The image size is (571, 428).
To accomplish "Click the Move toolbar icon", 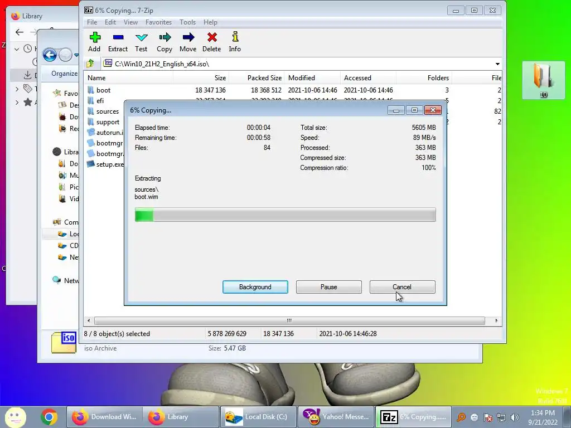I will [x=188, y=37].
